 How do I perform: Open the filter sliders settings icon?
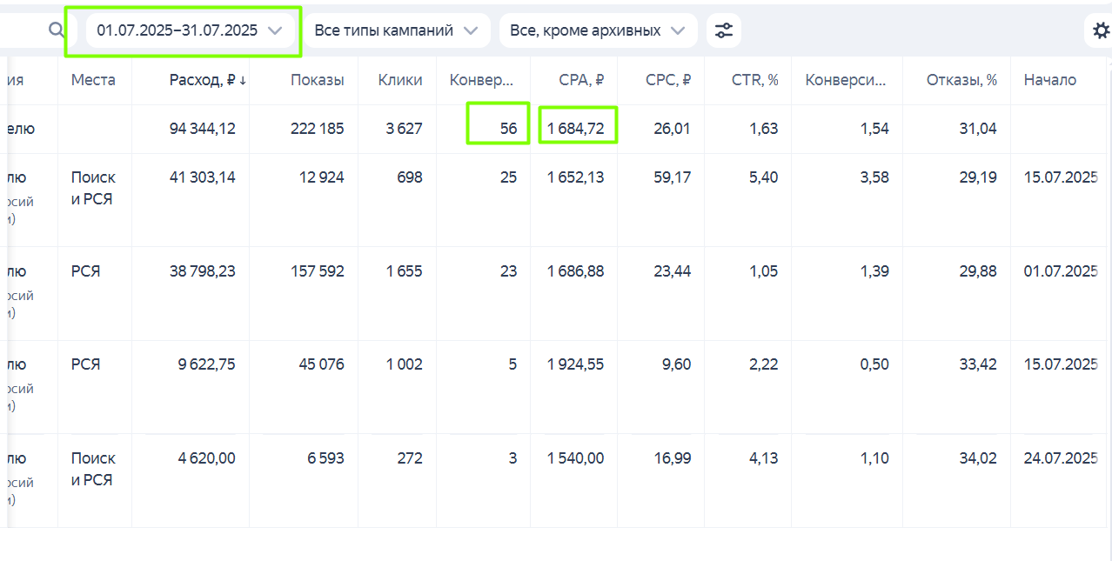click(723, 31)
